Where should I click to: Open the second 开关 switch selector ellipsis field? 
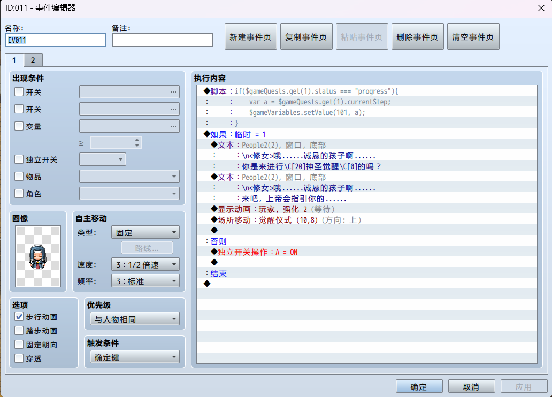click(x=129, y=109)
